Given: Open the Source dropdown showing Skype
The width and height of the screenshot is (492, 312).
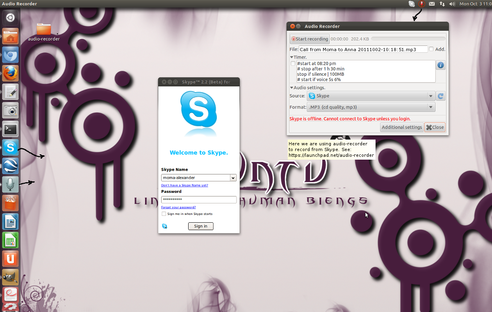Looking at the screenshot, I should (x=371, y=96).
